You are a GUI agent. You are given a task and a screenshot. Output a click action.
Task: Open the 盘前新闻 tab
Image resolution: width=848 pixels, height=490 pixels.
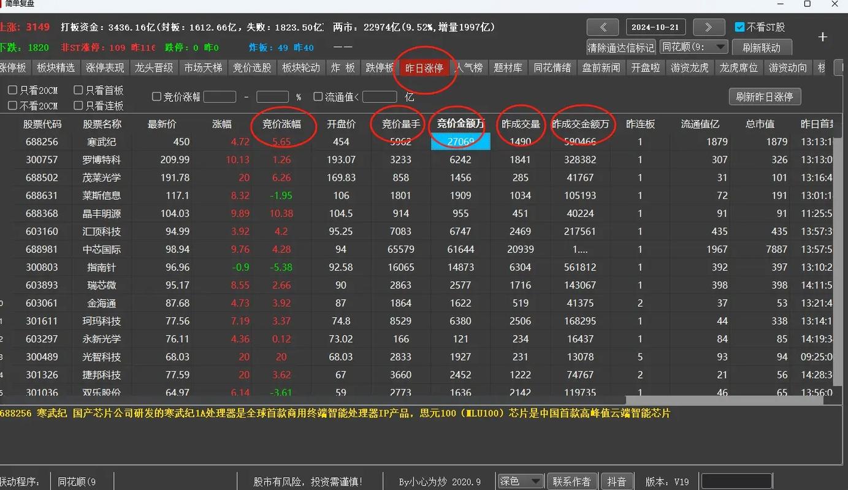tap(602, 68)
